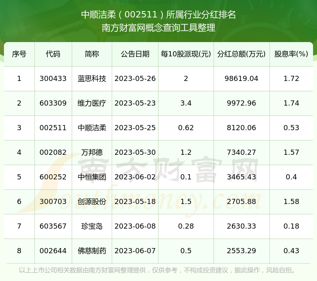This screenshot has height=281, width=317.
Task: Click the 代码 column header
Action: [53, 54]
